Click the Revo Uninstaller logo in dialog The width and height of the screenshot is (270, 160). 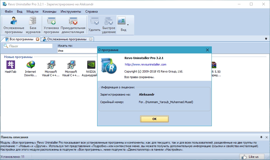coord(109,66)
